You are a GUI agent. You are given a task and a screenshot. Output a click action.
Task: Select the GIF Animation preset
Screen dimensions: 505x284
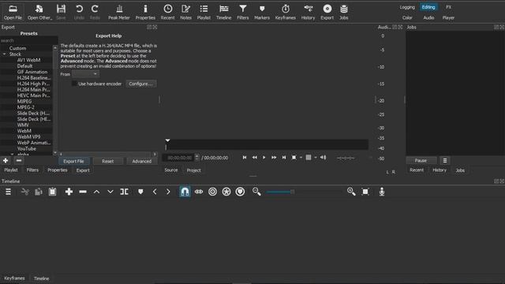tap(32, 72)
